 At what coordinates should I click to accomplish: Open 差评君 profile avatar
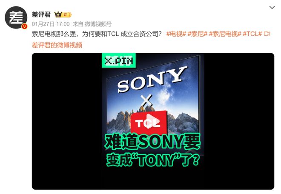point(16,17)
